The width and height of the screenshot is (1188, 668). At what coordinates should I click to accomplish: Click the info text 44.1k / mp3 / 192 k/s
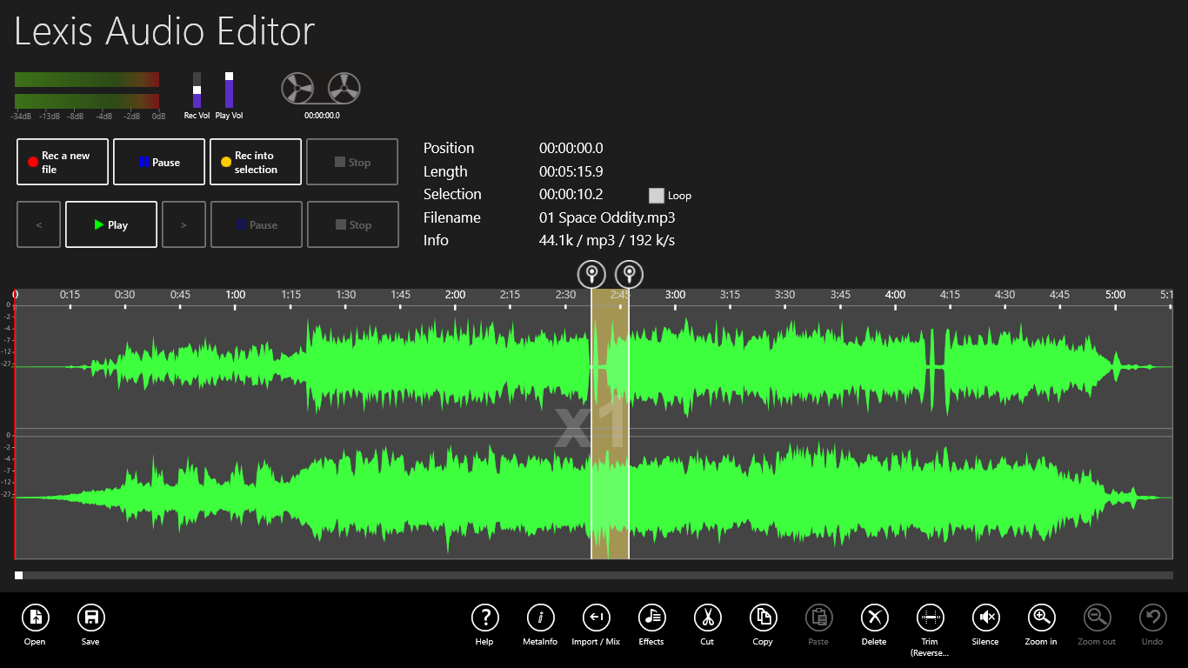[x=607, y=240]
